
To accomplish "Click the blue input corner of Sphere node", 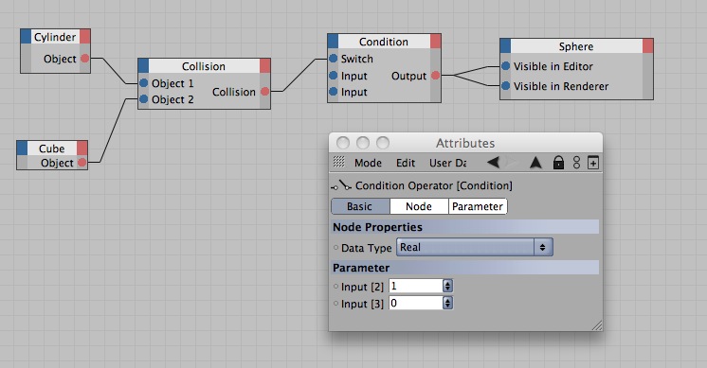I will 505,46.
